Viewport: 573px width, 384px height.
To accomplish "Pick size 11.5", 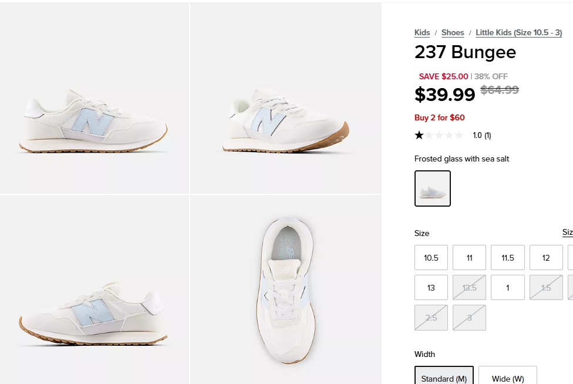I will (x=508, y=258).
